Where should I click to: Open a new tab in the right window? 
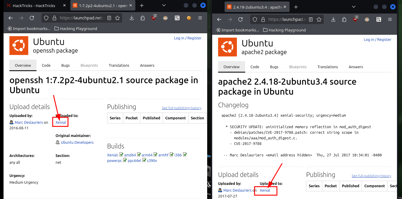[296, 7]
